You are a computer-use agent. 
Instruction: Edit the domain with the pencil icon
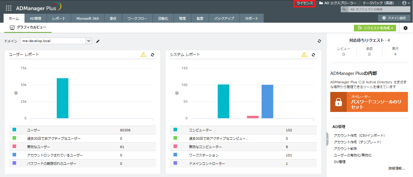pos(97,41)
